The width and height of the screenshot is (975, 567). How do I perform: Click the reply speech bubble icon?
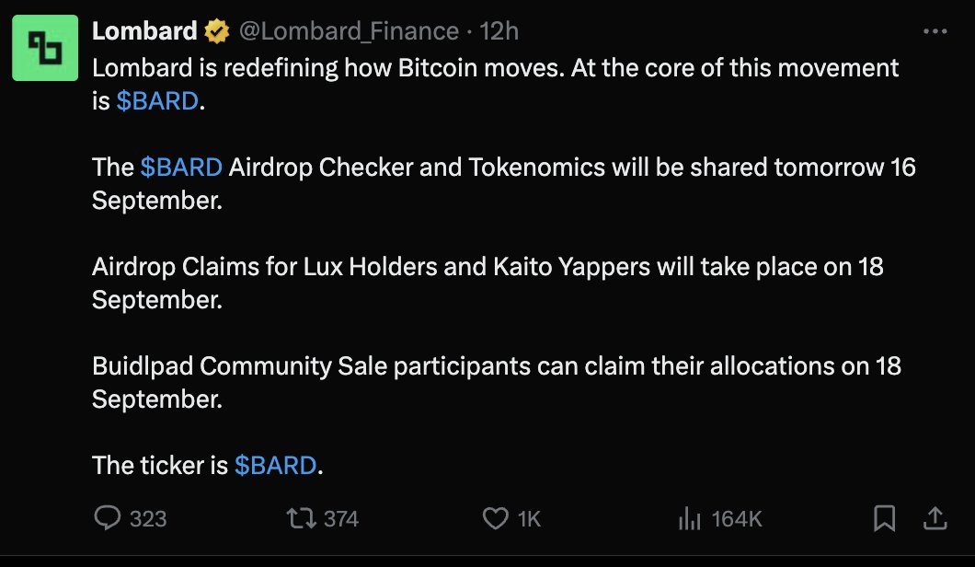tap(107, 518)
